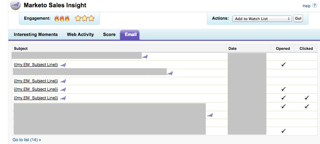This screenshot has height=144, width=320.
Task: Click the Go! button
Action: [298, 18]
